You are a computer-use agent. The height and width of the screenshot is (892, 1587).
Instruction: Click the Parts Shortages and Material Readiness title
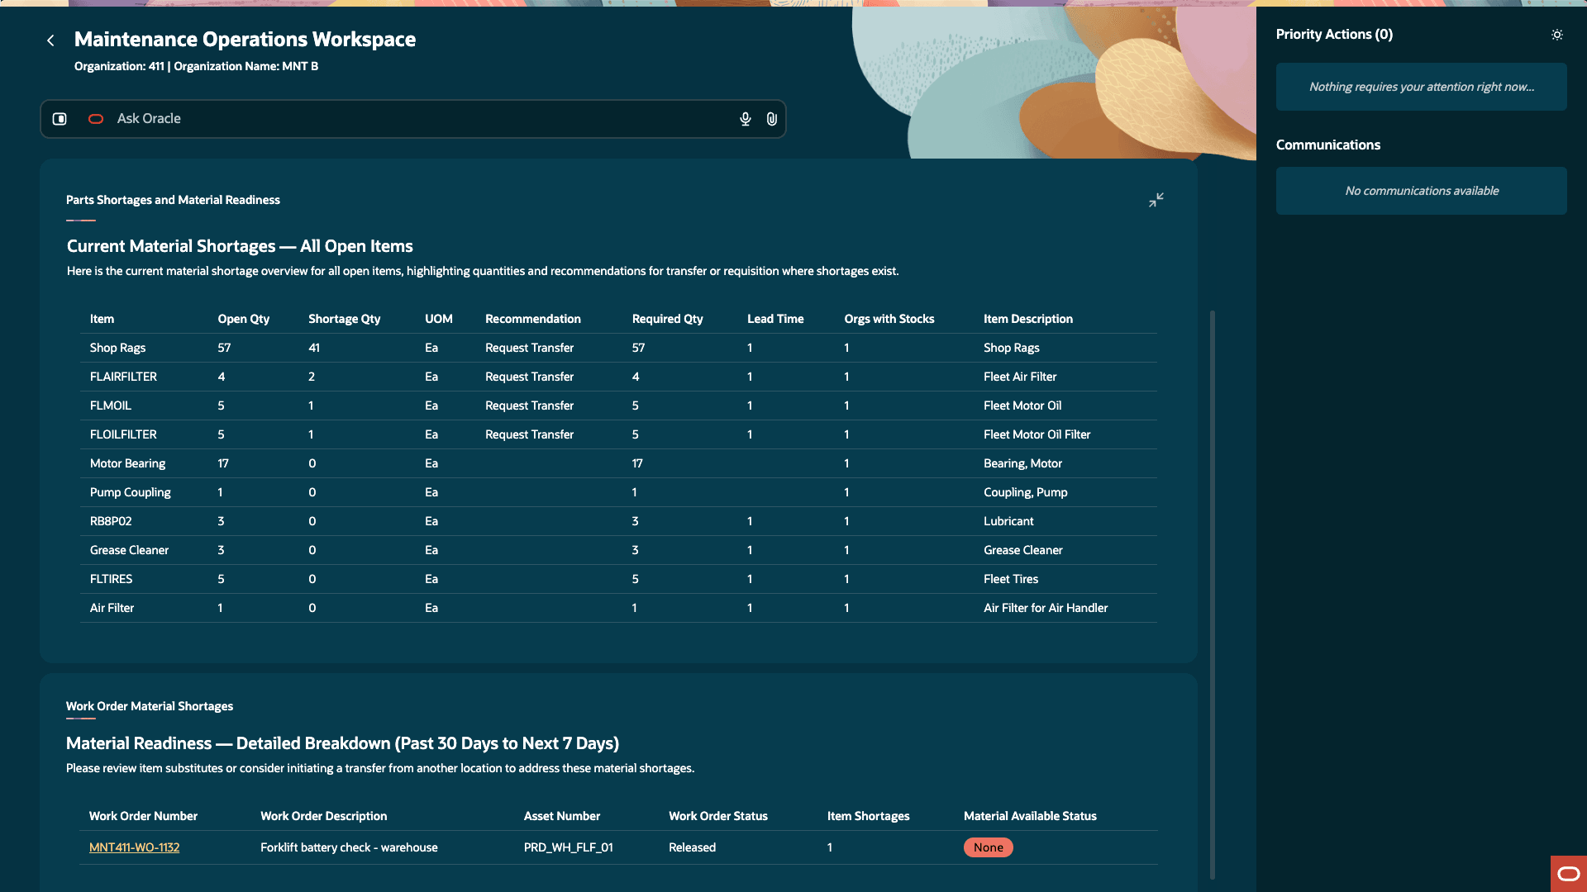pyautogui.click(x=174, y=199)
